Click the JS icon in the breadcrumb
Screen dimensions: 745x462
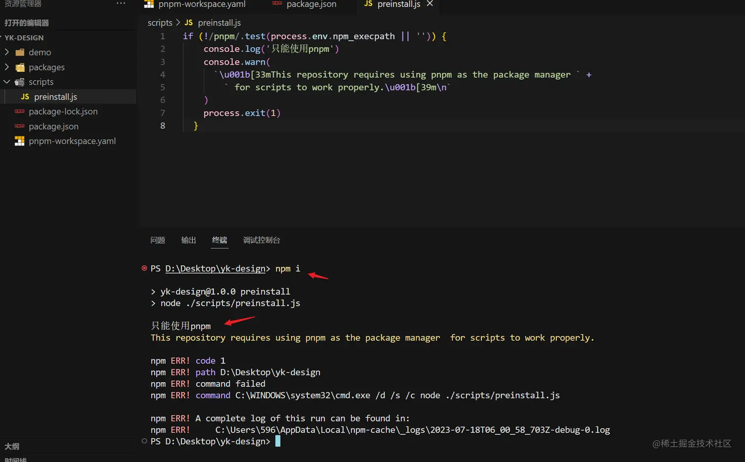tap(189, 23)
